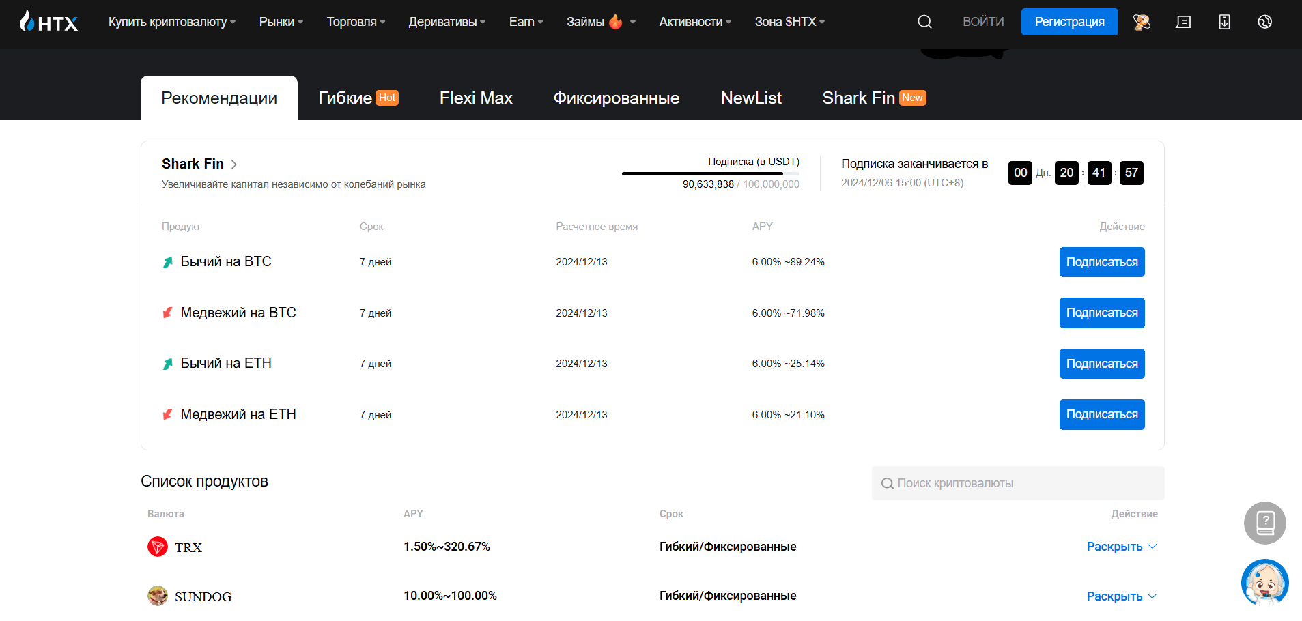This screenshot has width=1302, height=621.
Task: Open the support chat mascot icon
Action: coord(1265,582)
